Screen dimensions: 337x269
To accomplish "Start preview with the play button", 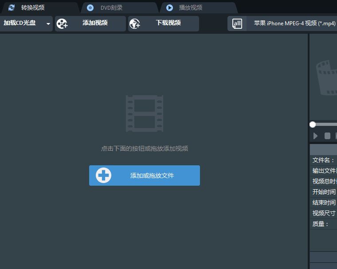I will (315, 136).
